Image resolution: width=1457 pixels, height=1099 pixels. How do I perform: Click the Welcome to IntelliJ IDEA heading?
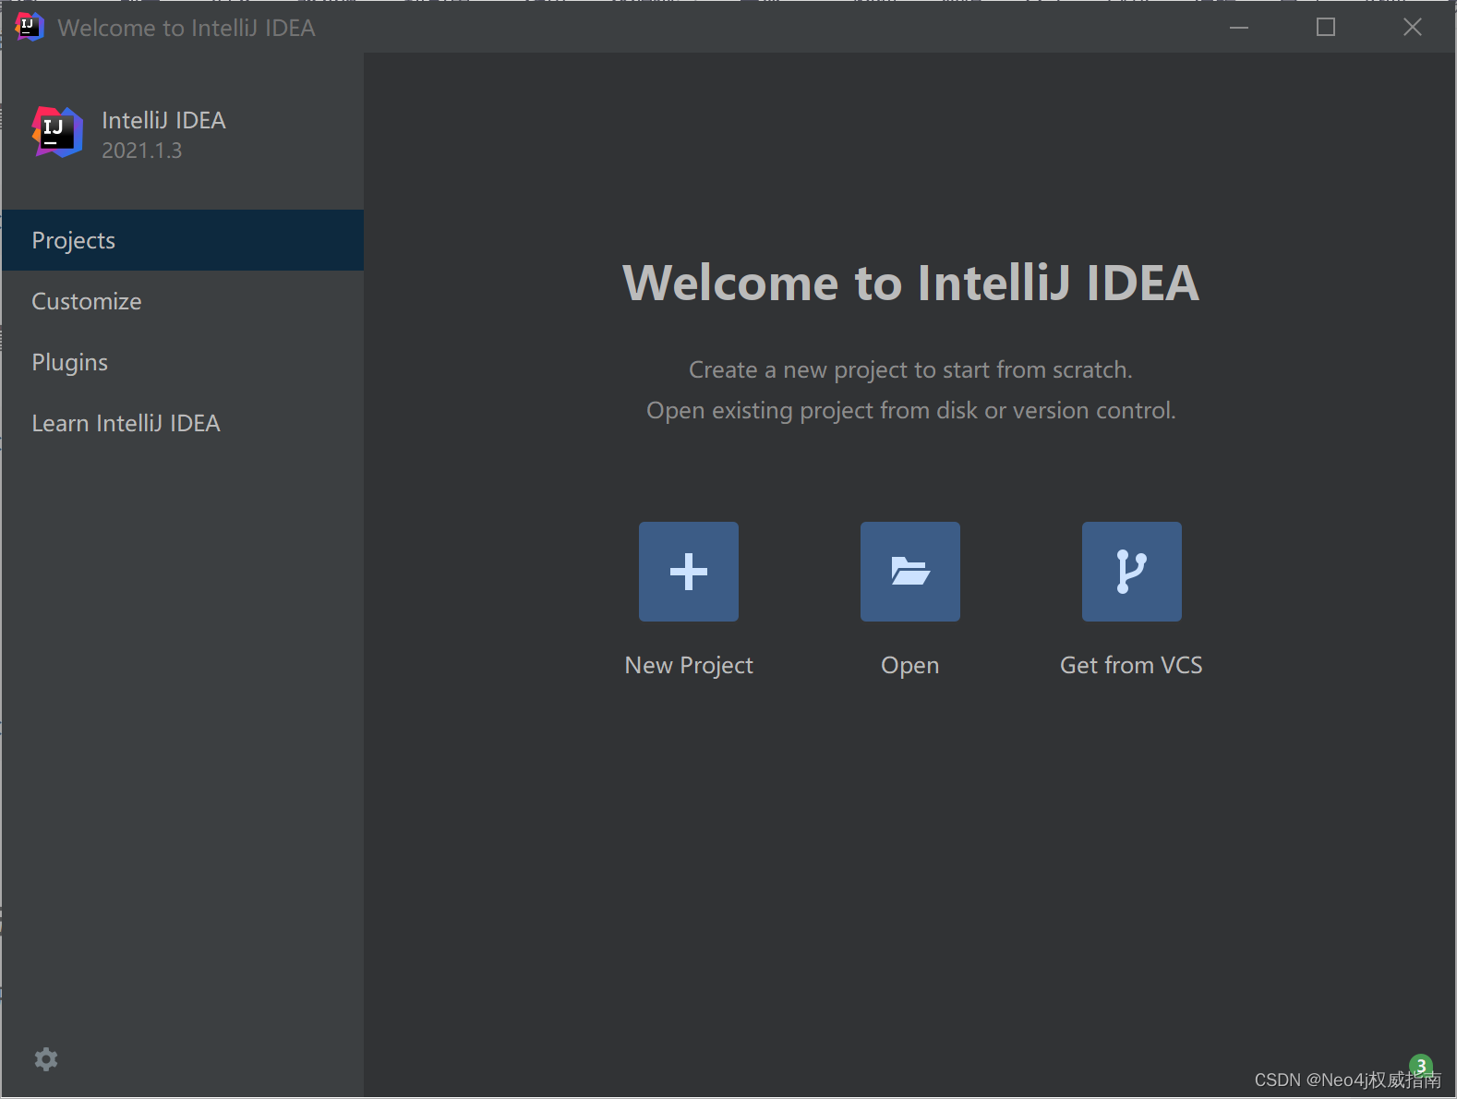tap(911, 283)
